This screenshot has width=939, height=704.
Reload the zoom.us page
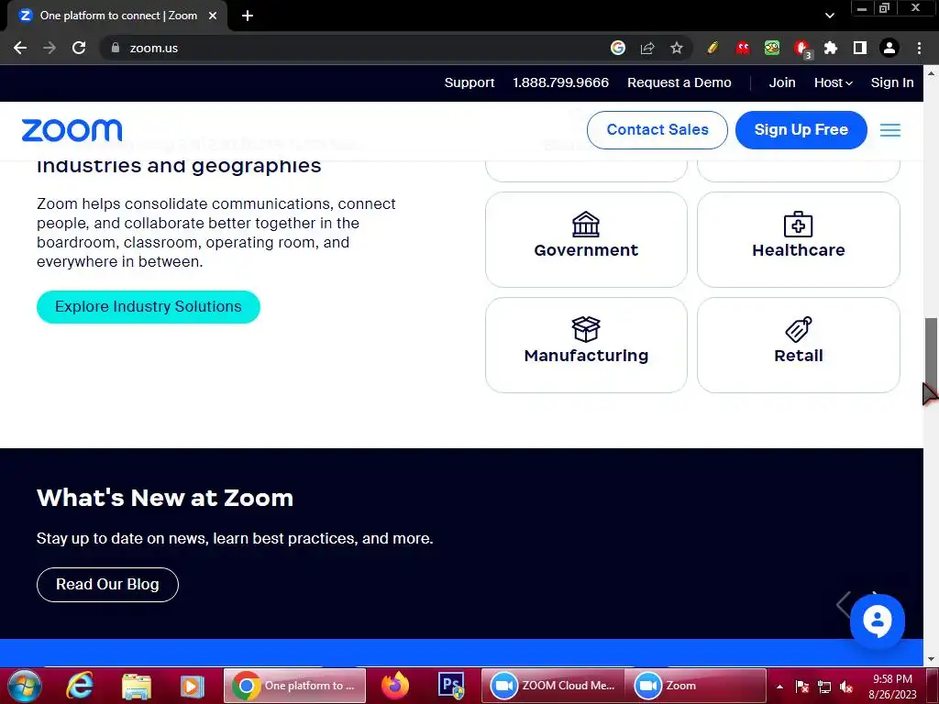pyautogui.click(x=79, y=48)
